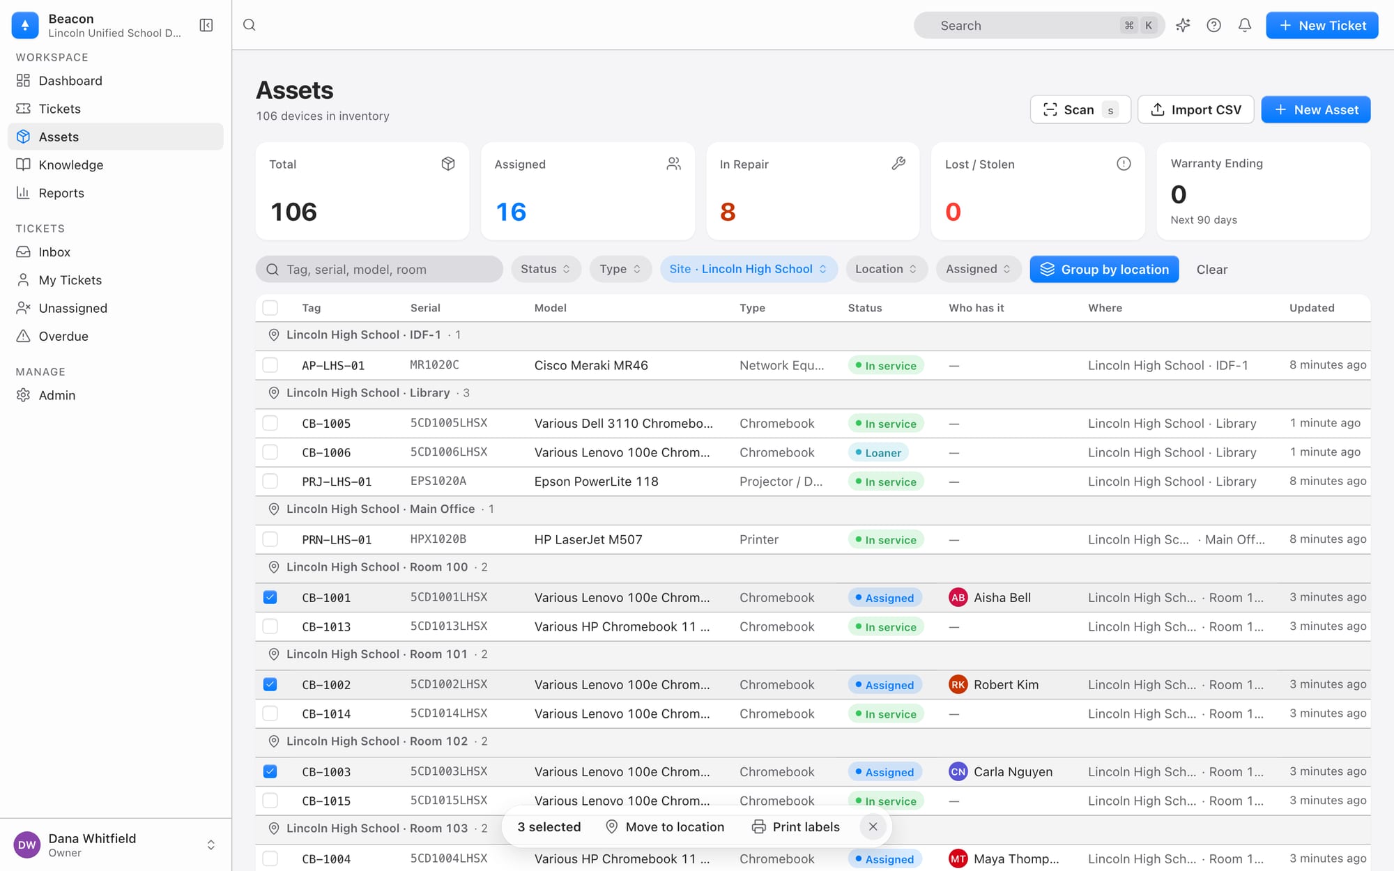Click the New Ticket button

[x=1322, y=25]
